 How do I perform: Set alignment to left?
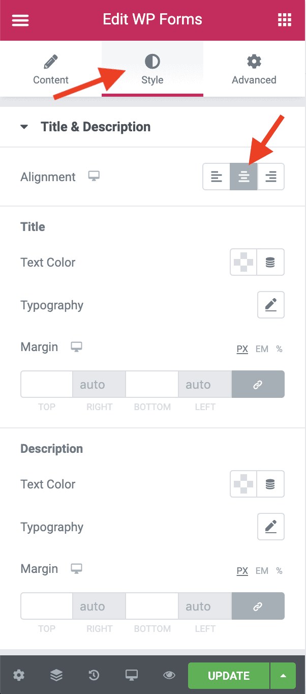coord(217,177)
